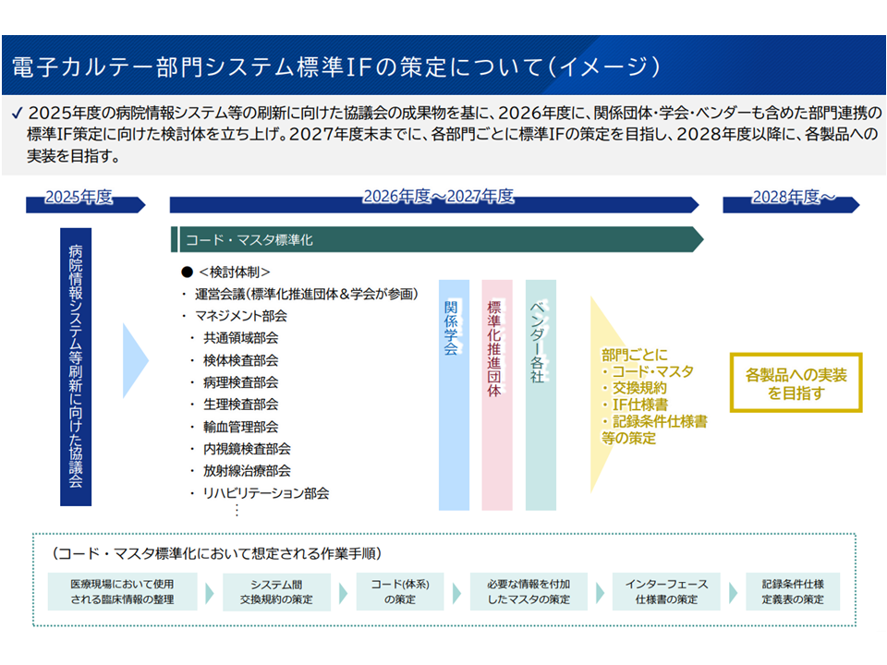Click the black bullet dot before <検討体制>
Screen dimensions: 887x665
[186, 272]
